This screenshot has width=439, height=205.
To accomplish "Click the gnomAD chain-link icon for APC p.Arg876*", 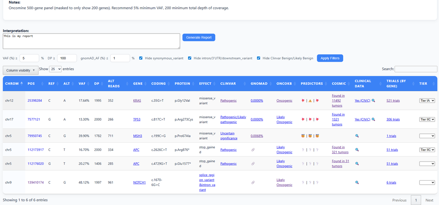I will pyautogui.click(x=253, y=150).
